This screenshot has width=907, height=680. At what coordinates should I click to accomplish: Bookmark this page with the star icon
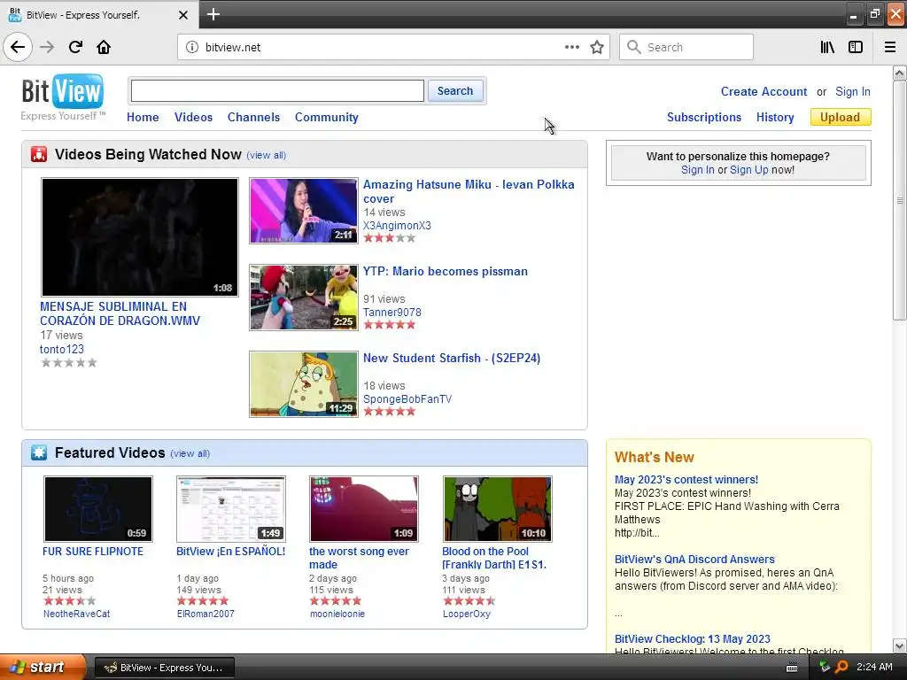(x=597, y=47)
